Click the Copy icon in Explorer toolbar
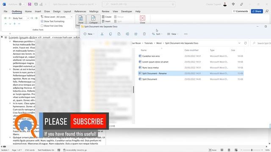Screen dimensions: 271x152 pyautogui.click(x=111, y=34)
